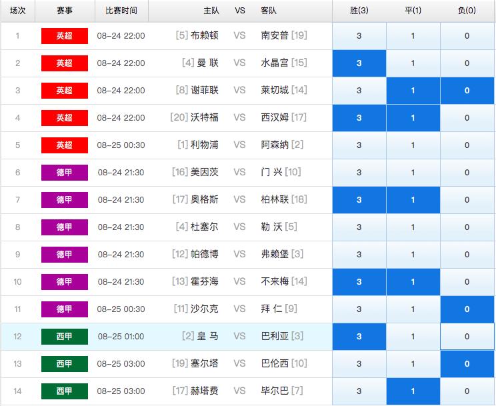Select win (3) for 美因茨 vs 门兴
The width and height of the screenshot is (496, 406).
point(359,173)
